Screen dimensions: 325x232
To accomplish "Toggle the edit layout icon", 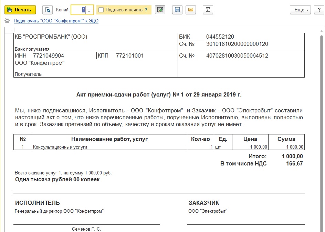I will [x=160, y=10].
